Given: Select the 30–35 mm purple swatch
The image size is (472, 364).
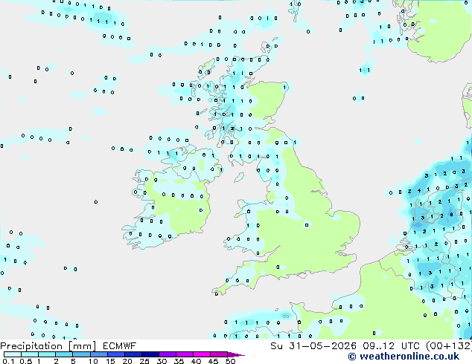Looking at the screenshot, I should pyautogui.click(x=168, y=354).
